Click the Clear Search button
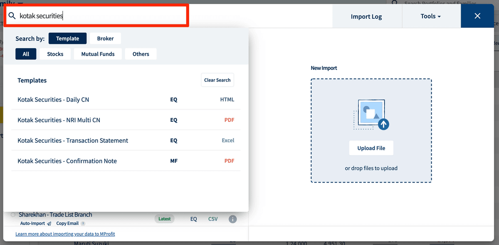 [x=217, y=80]
